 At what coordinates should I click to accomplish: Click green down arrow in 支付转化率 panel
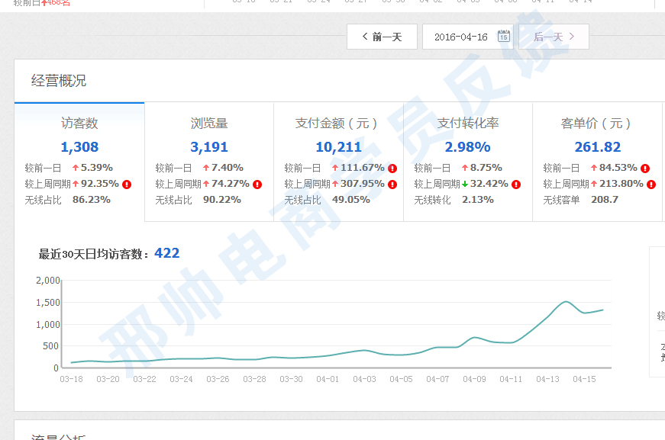tap(464, 185)
